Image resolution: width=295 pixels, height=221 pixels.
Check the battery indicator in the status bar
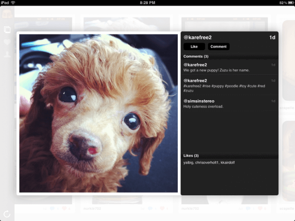point(291,3)
